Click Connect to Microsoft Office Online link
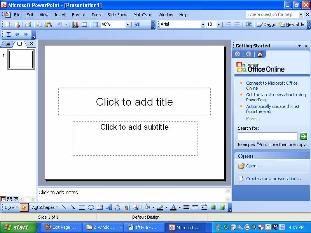The image size is (311, 233). pos(272,85)
